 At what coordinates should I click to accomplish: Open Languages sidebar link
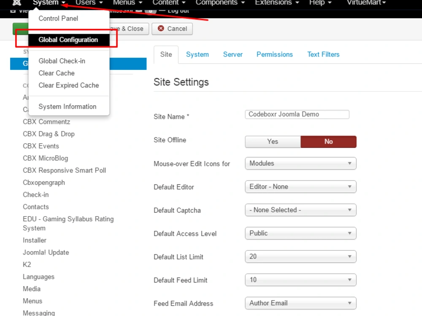pyautogui.click(x=38, y=277)
